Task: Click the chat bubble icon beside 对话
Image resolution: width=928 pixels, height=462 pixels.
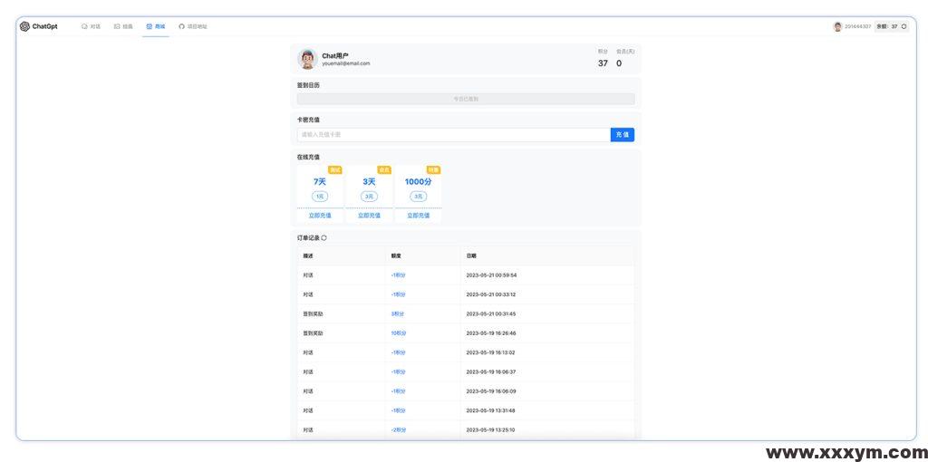Action: pos(84,26)
